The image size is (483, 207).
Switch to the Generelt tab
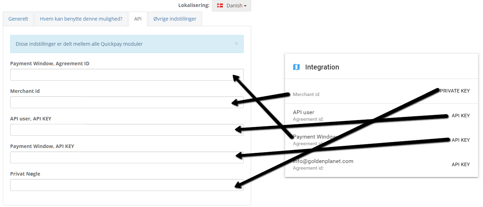[18, 19]
